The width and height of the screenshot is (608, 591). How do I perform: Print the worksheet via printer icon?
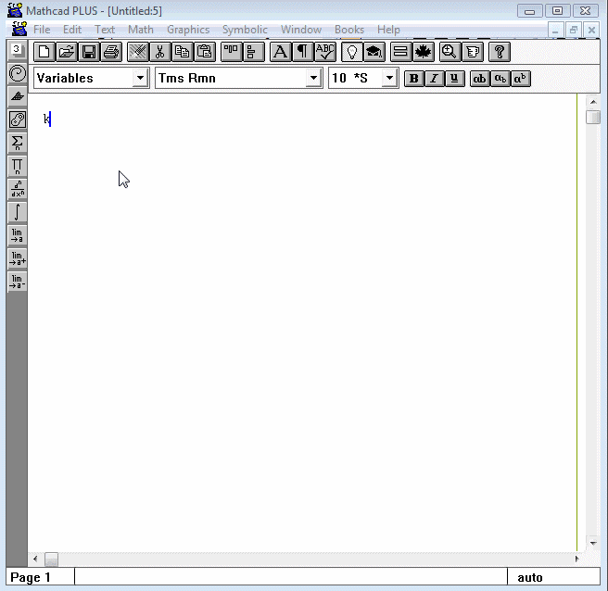pos(110,52)
